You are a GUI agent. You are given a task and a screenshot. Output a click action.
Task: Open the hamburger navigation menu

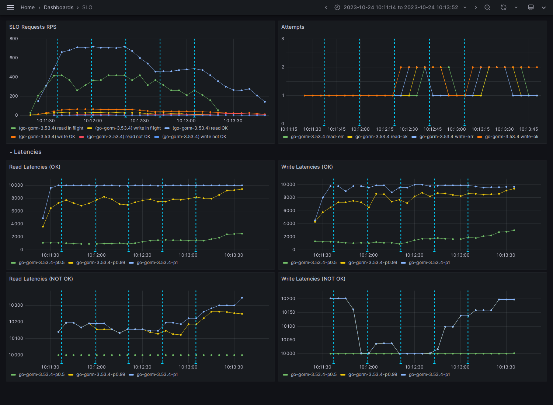click(10, 7)
